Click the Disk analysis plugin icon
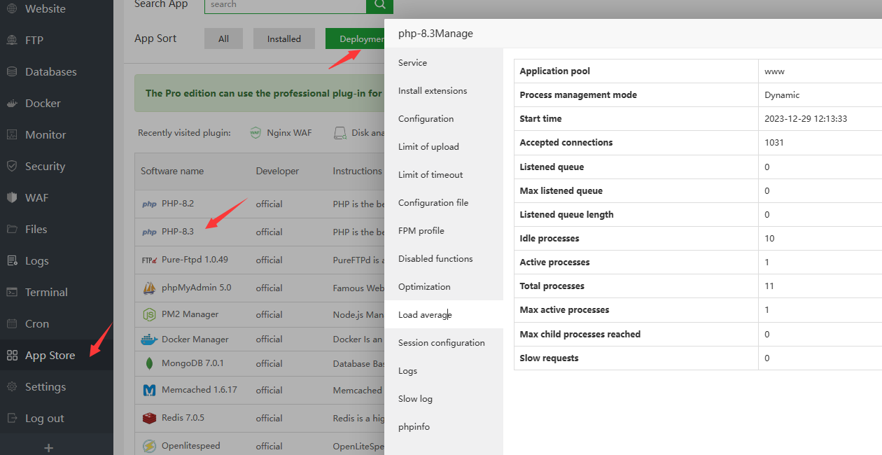 click(339, 133)
